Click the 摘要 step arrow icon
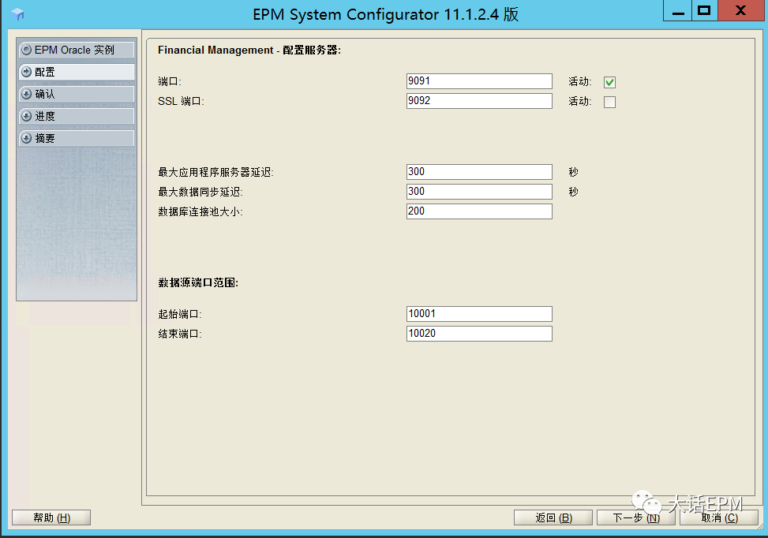This screenshot has height=538, width=768. point(27,139)
